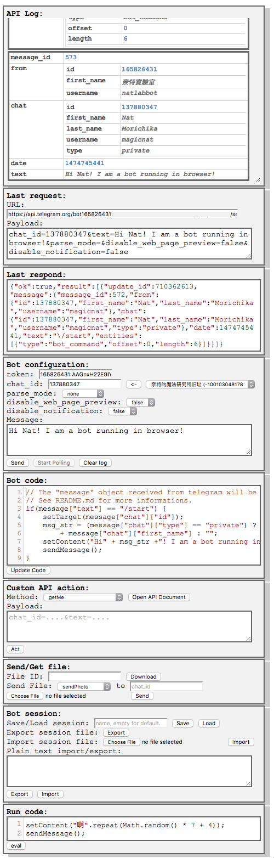274x858 pixels.
Task: Choose file for session import
Action: 122,742
